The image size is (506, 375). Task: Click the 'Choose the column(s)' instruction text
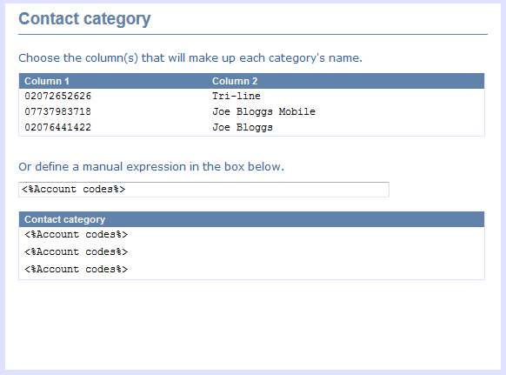(x=190, y=58)
